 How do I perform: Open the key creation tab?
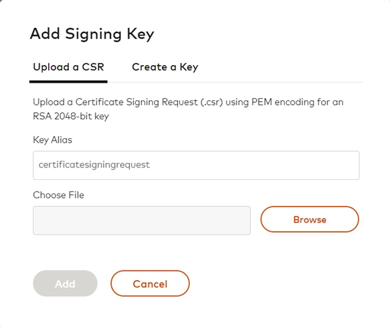click(165, 66)
